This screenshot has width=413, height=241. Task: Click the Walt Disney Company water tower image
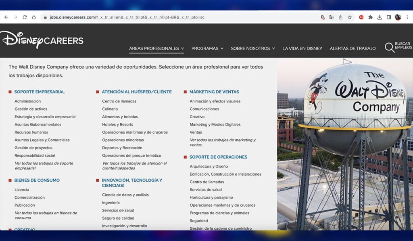(345, 144)
